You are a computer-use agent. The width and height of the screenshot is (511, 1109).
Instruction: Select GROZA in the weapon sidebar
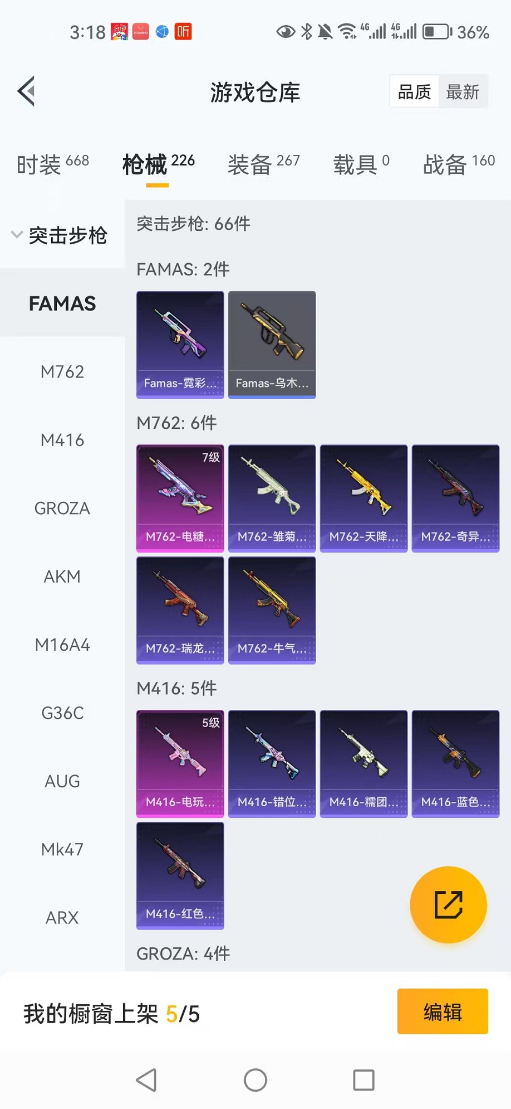(62, 508)
